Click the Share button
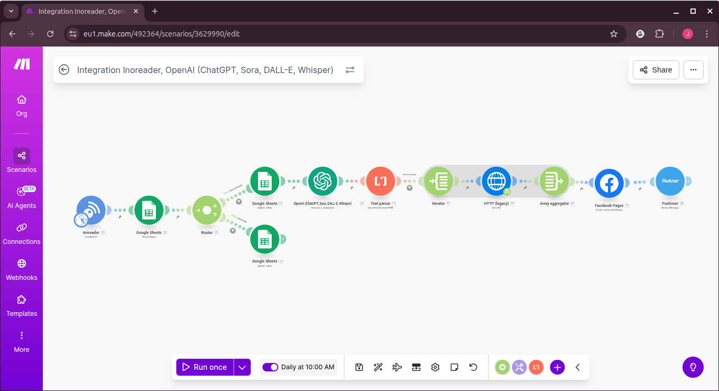 (656, 69)
